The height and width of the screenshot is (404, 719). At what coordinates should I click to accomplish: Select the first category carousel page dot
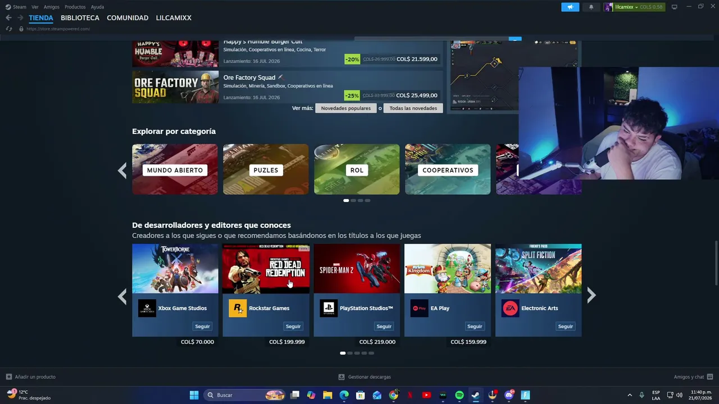(346, 200)
